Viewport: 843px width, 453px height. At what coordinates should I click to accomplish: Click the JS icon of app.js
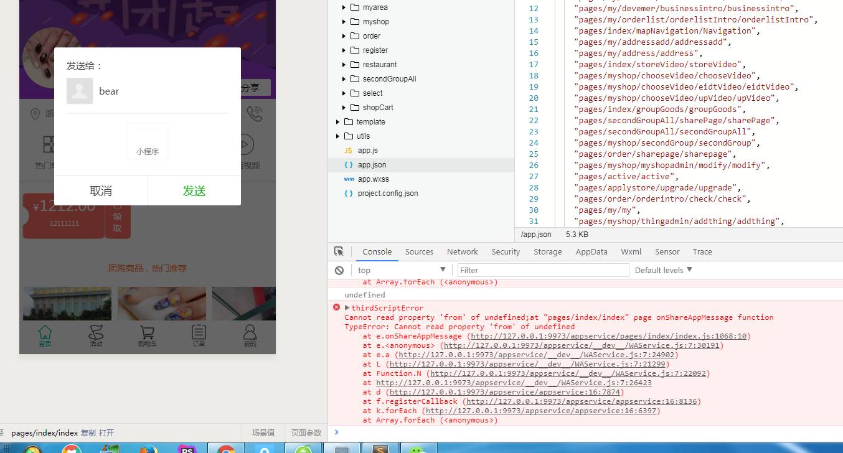click(348, 151)
